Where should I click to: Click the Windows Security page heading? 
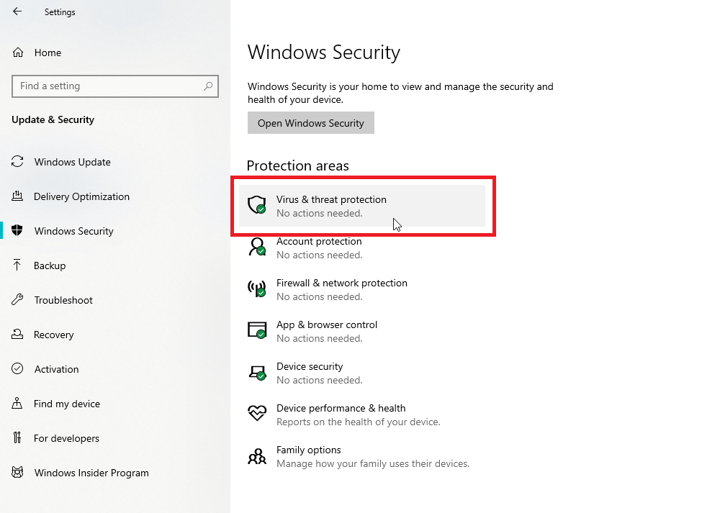pyautogui.click(x=324, y=53)
